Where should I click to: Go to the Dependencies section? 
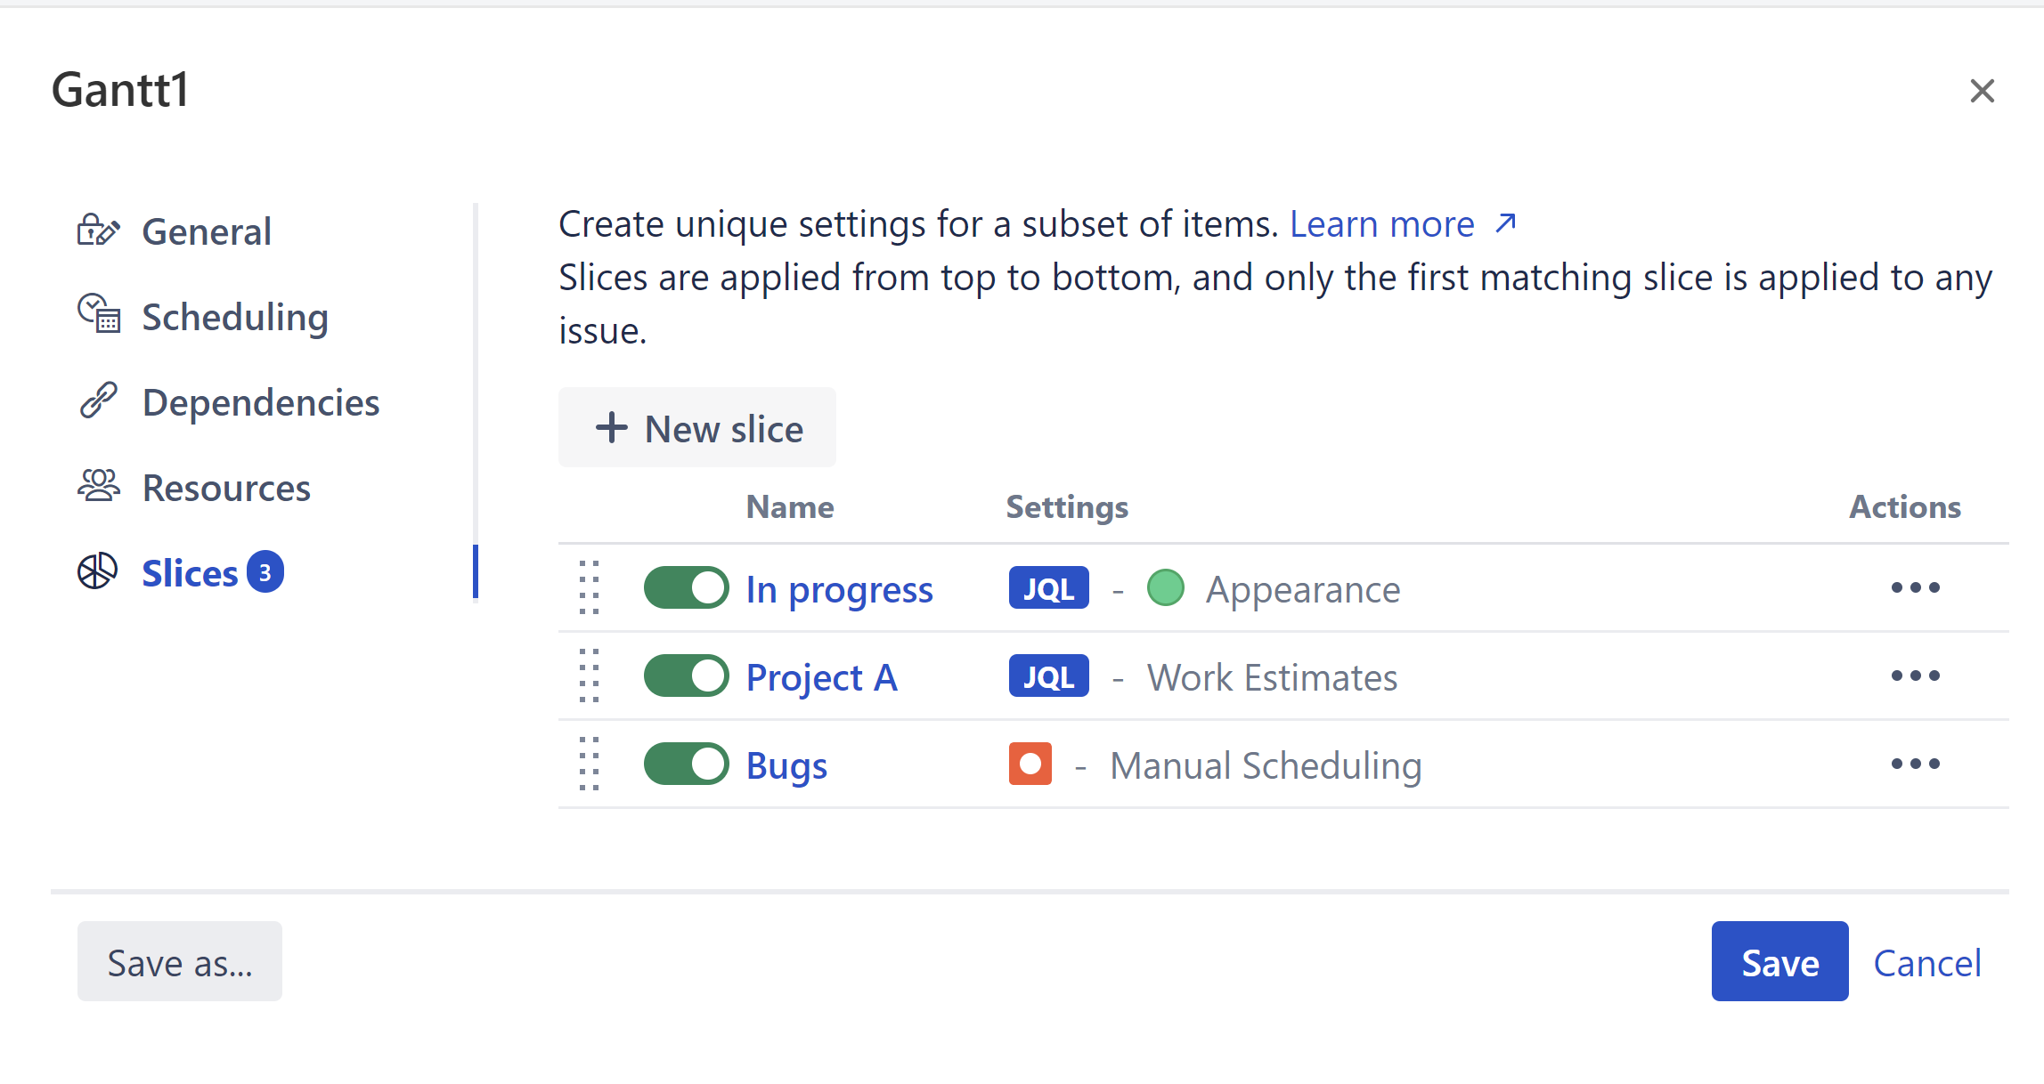tap(260, 402)
